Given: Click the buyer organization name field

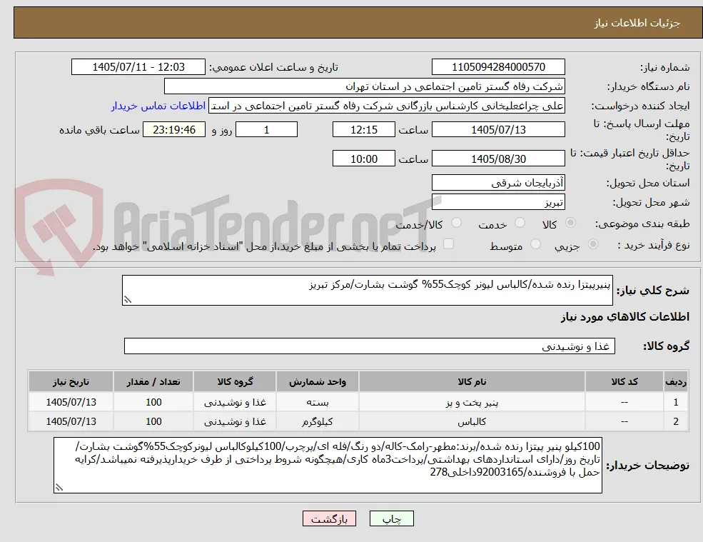Looking at the screenshot, I should coord(364,86).
